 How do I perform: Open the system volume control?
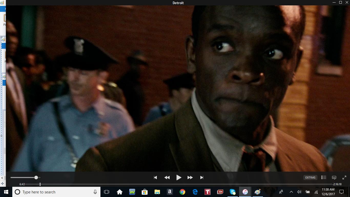pyautogui.click(x=299, y=192)
